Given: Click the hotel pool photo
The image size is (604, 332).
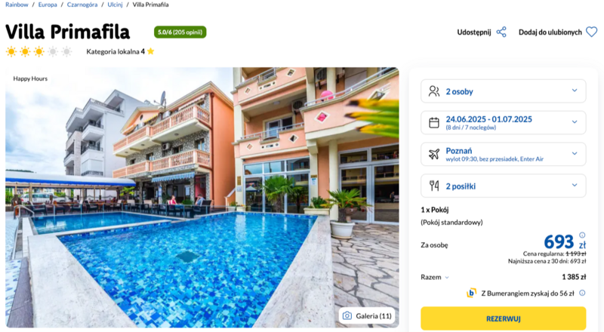Looking at the screenshot, I should point(202,198).
